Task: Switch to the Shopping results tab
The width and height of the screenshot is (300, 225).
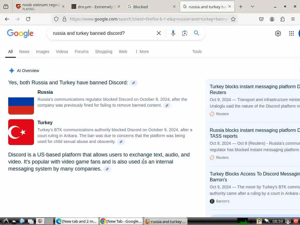Action: click(104, 52)
